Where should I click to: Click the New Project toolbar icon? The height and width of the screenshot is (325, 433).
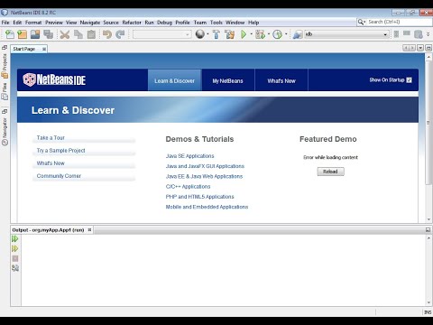pos(23,34)
